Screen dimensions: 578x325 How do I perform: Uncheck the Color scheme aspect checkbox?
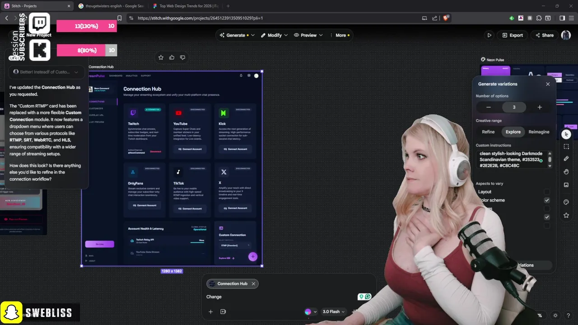(547, 200)
